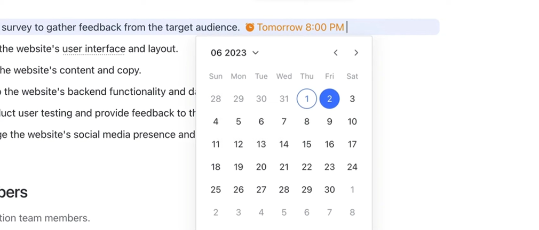This screenshot has width=539, height=230.
Task: Select highlighted date June 2
Action: pos(329,98)
